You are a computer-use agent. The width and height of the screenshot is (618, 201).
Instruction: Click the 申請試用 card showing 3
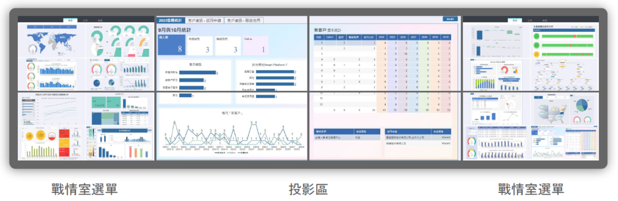click(x=200, y=45)
